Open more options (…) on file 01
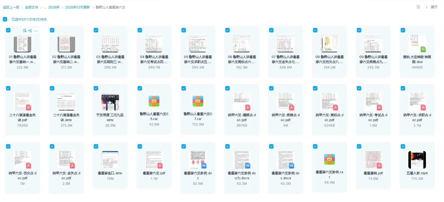Viewport: 444px width, 202px height. click(36, 31)
